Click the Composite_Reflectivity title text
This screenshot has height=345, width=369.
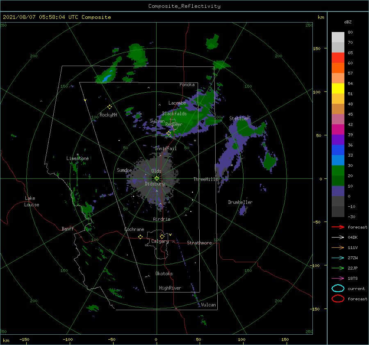(184, 6)
